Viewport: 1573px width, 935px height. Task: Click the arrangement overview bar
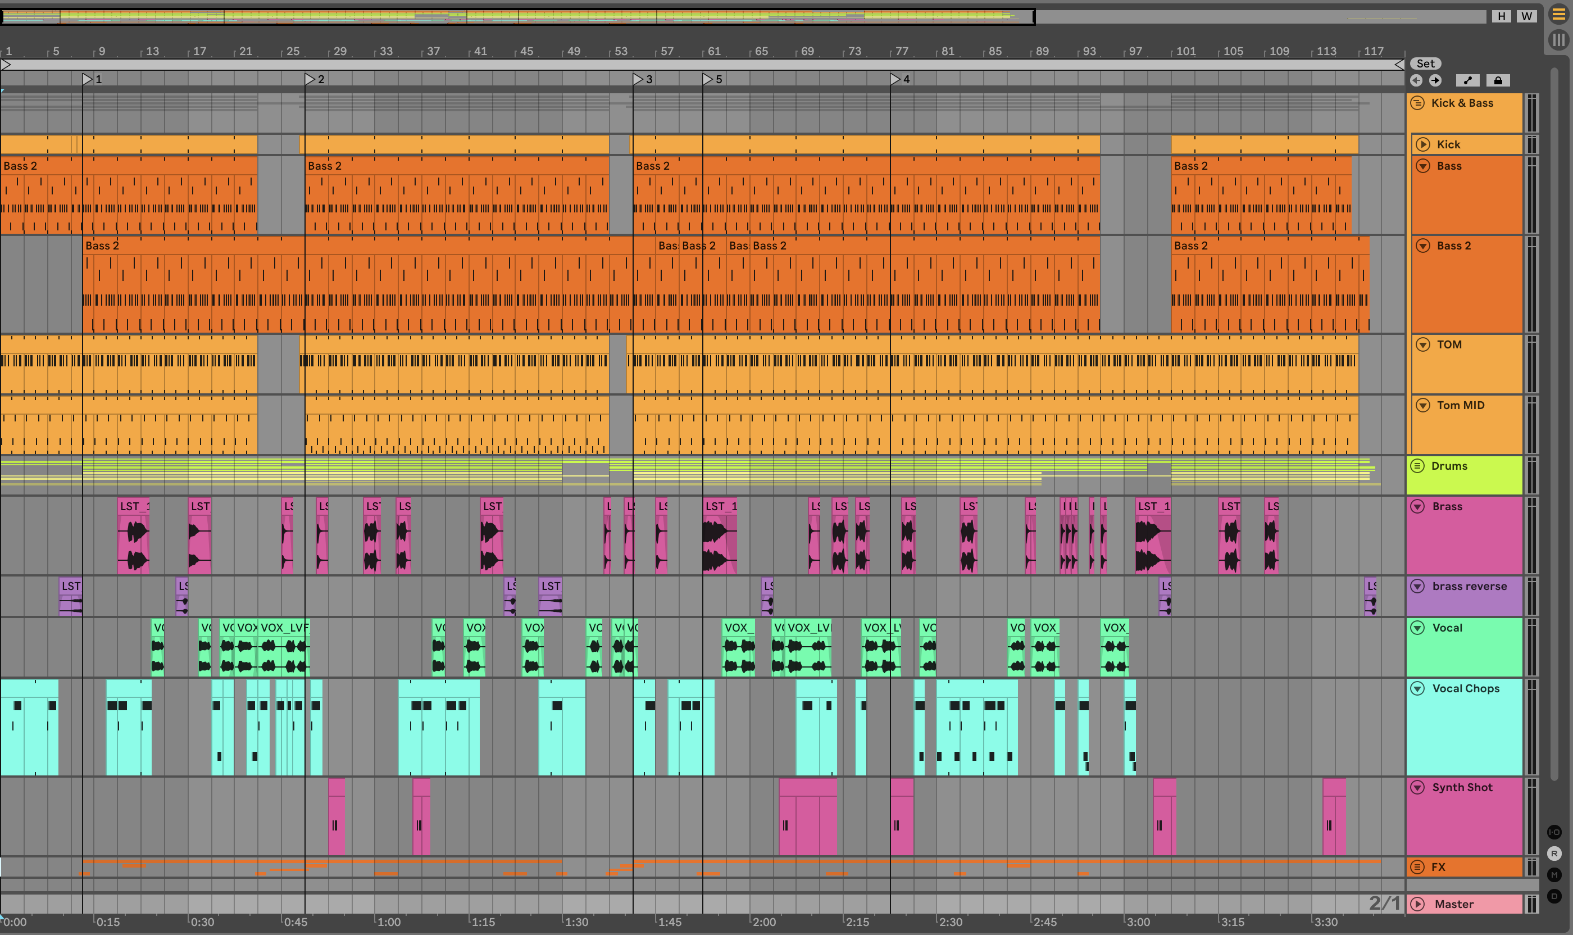(x=517, y=16)
